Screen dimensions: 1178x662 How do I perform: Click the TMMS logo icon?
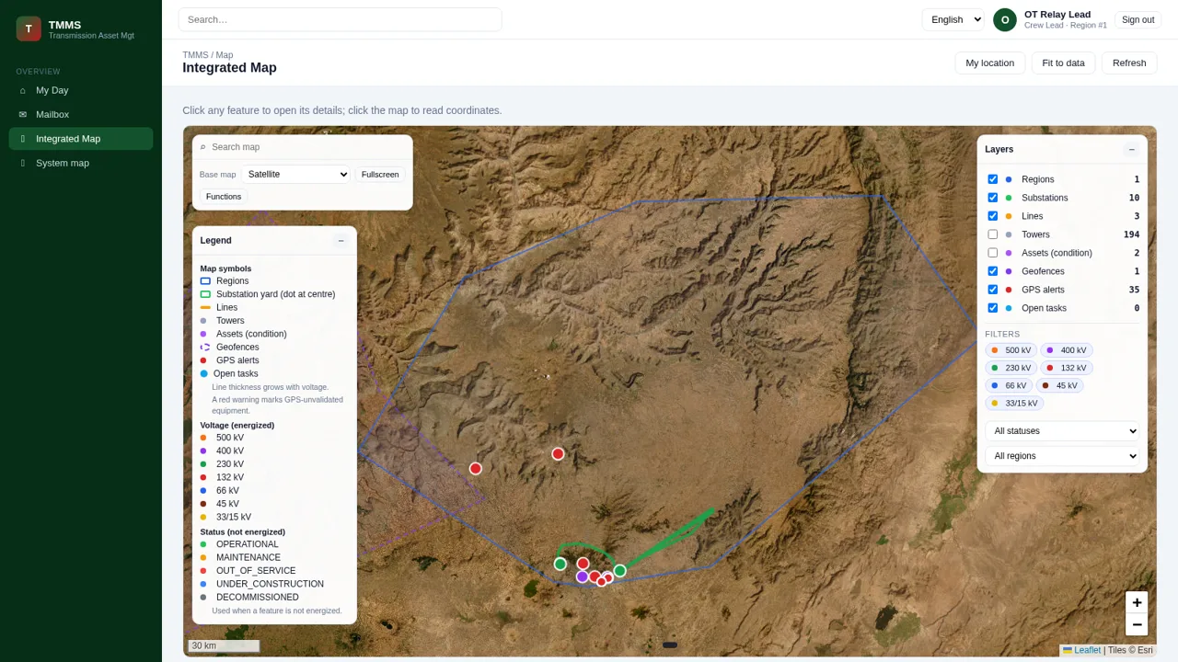click(x=29, y=29)
